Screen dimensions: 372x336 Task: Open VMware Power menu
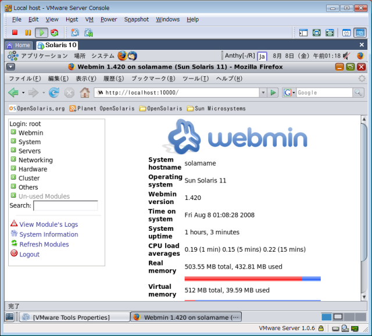109,19
